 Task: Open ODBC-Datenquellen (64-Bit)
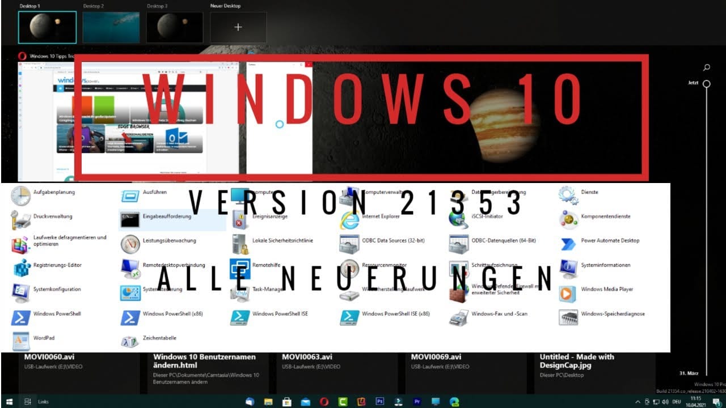tap(493, 244)
